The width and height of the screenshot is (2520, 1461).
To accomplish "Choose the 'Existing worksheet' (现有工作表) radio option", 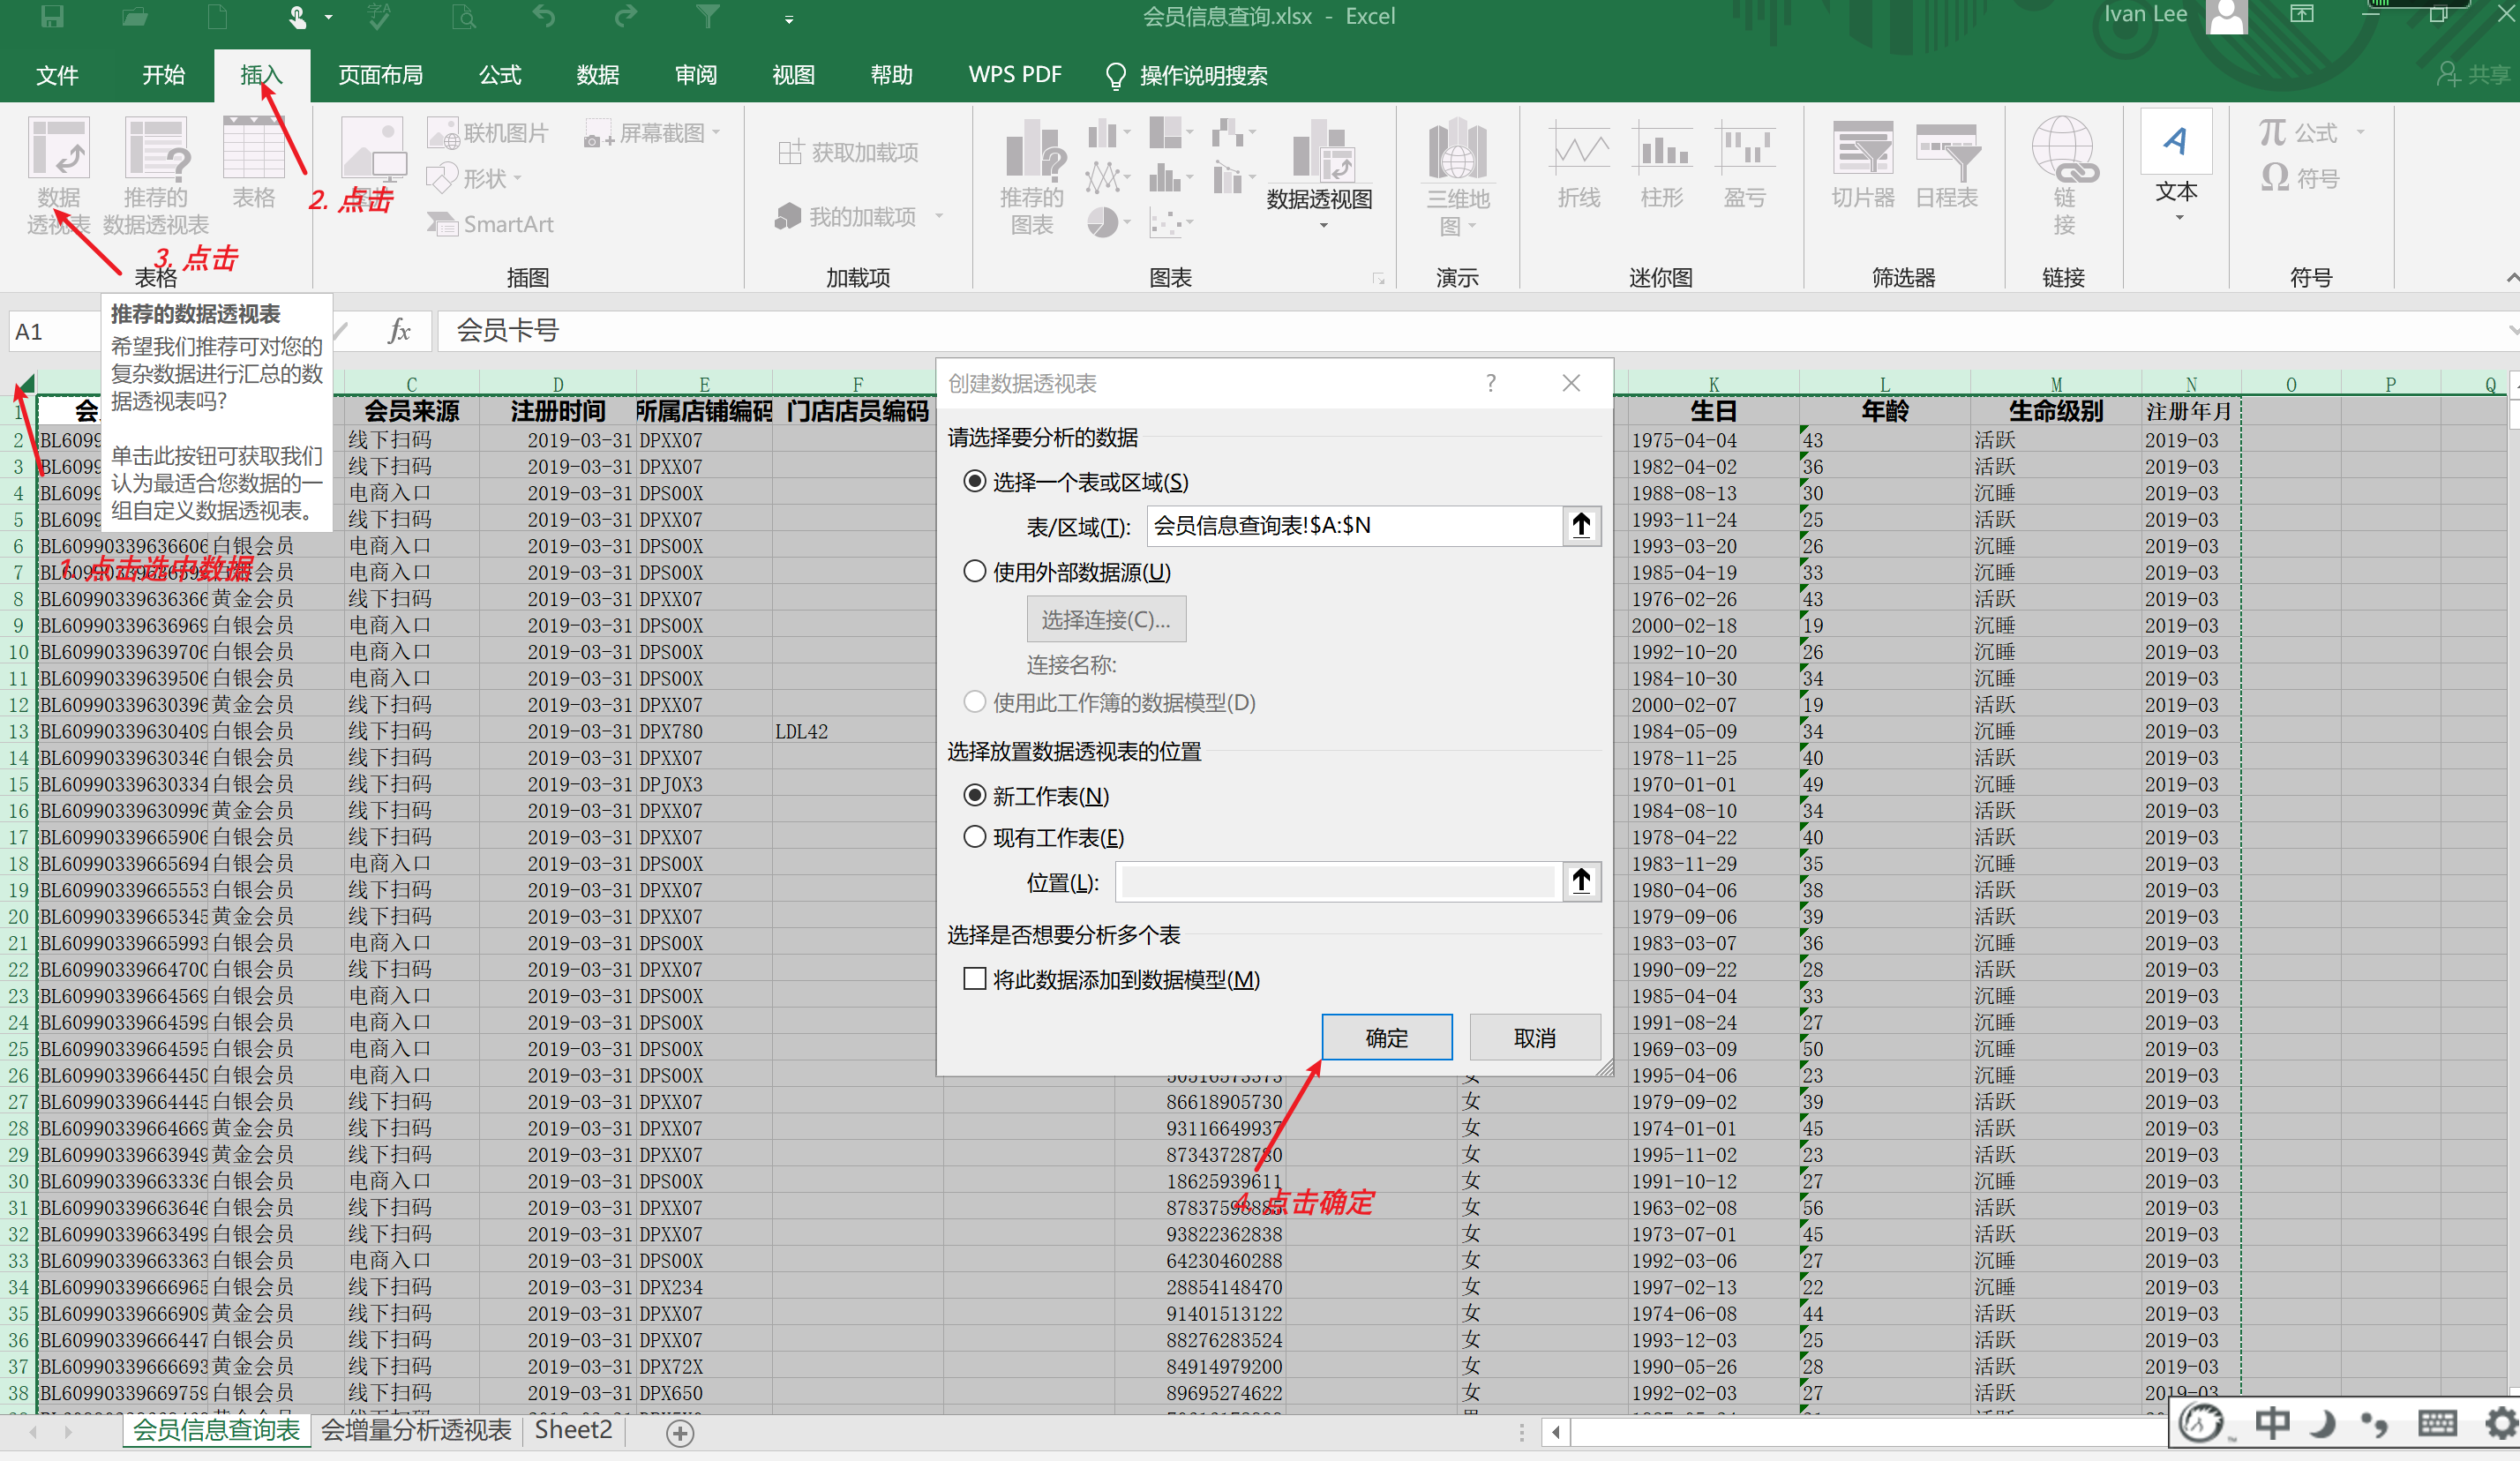I will (975, 837).
